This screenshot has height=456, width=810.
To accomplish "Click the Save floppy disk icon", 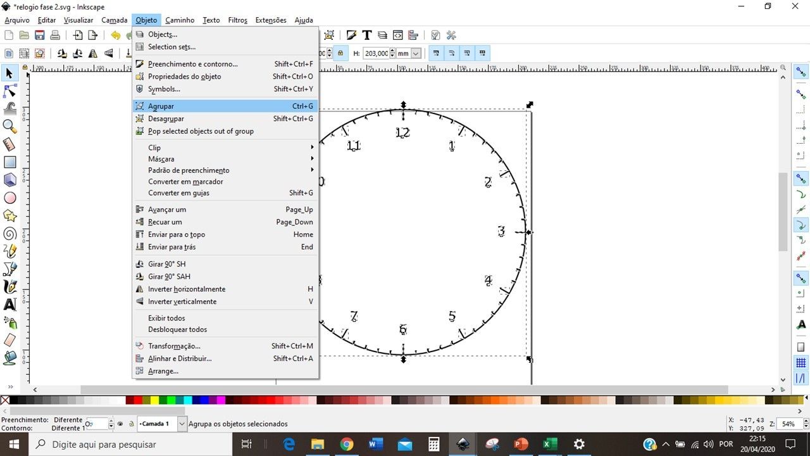I will tap(39, 35).
